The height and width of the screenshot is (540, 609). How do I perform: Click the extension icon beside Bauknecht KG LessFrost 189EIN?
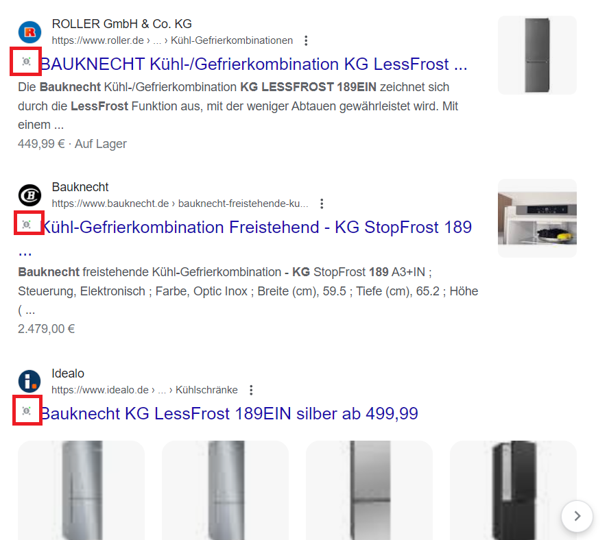[x=27, y=410]
